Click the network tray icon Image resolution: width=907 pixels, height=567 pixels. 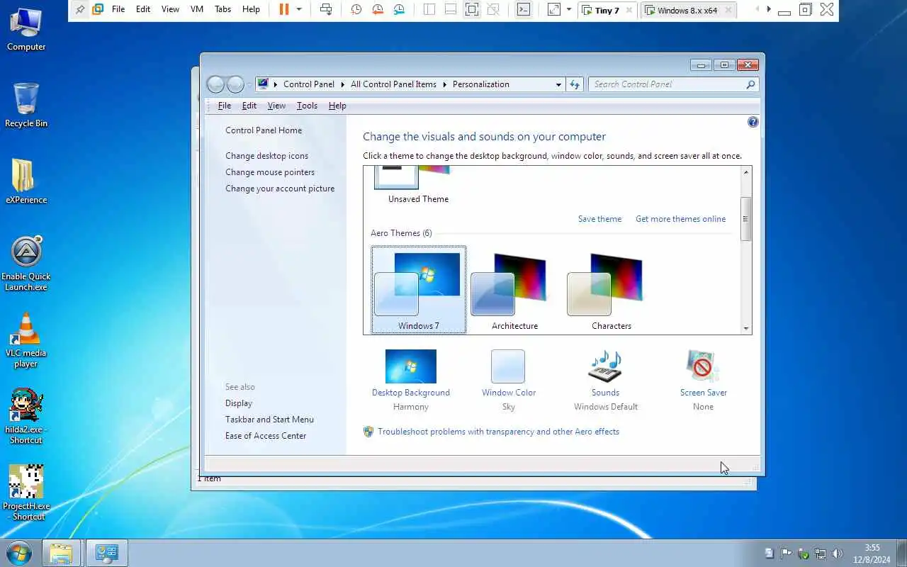tap(820, 553)
